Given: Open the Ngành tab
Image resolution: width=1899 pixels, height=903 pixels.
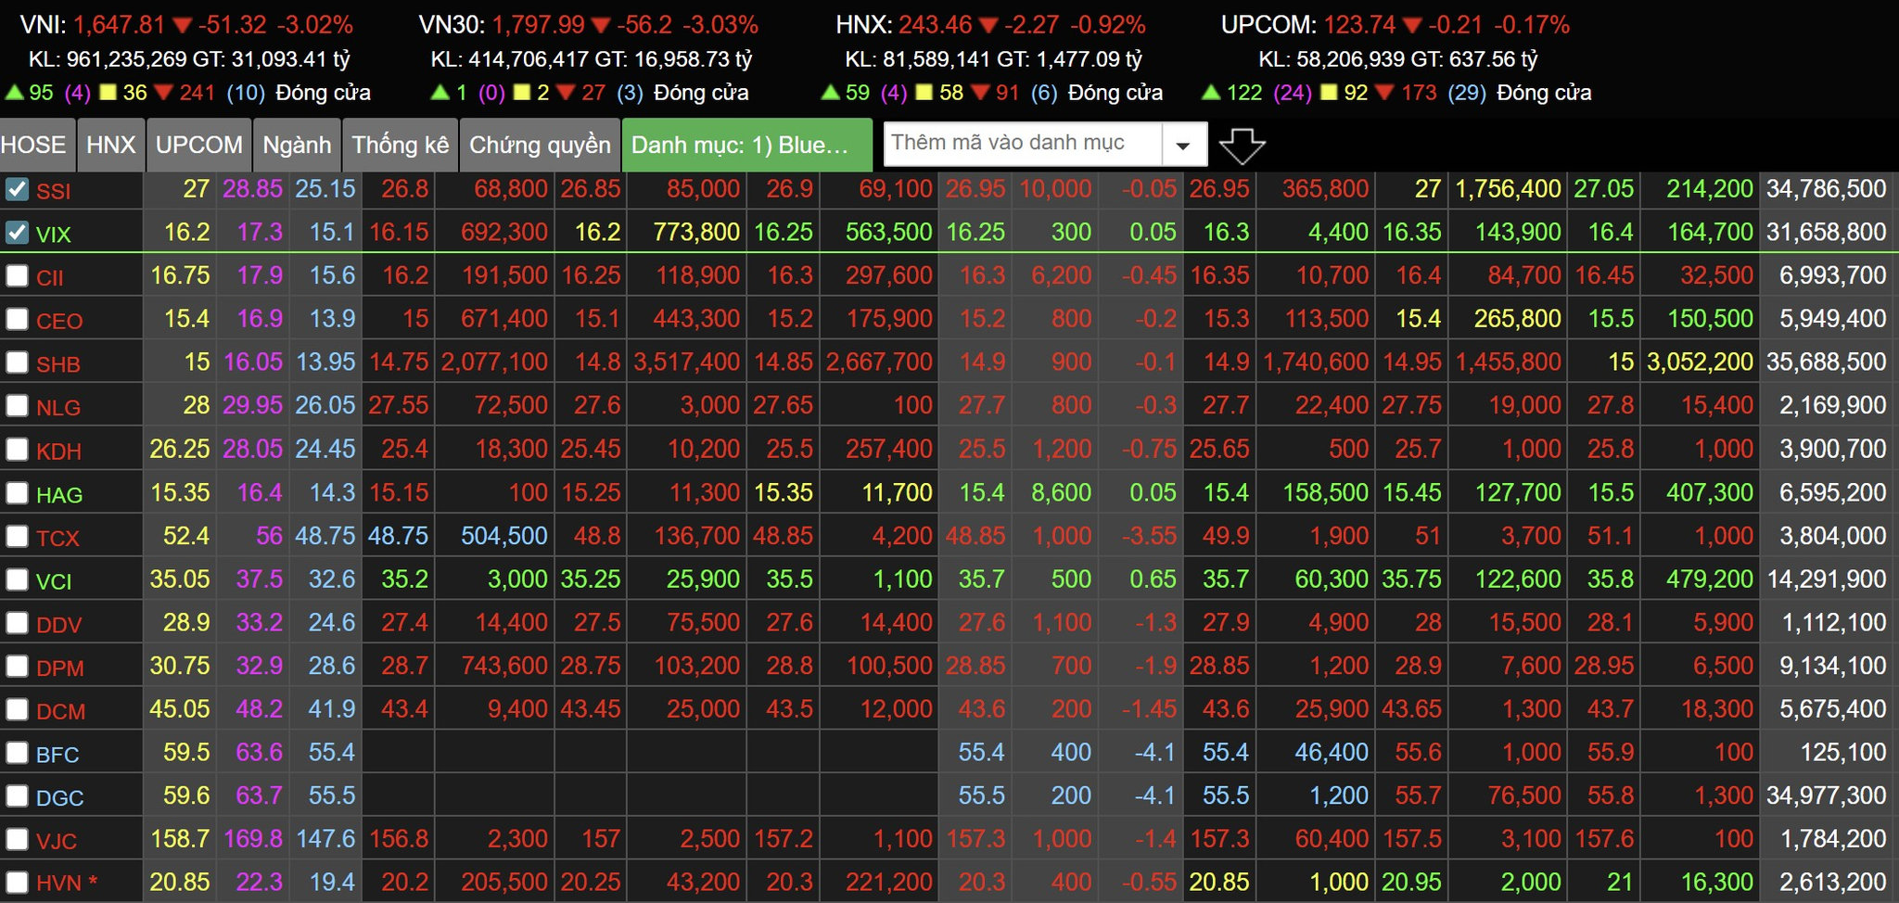Looking at the screenshot, I should pyautogui.click(x=297, y=146).
